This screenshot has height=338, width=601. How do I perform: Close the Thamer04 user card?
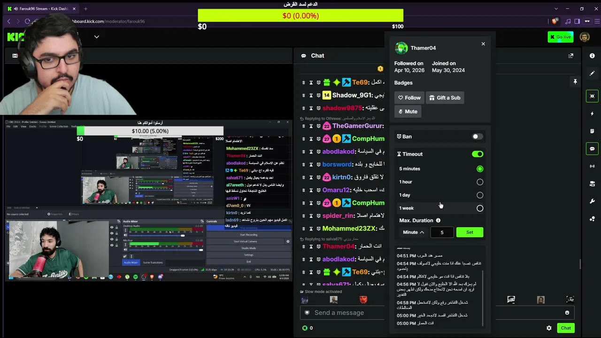(483, 44)
